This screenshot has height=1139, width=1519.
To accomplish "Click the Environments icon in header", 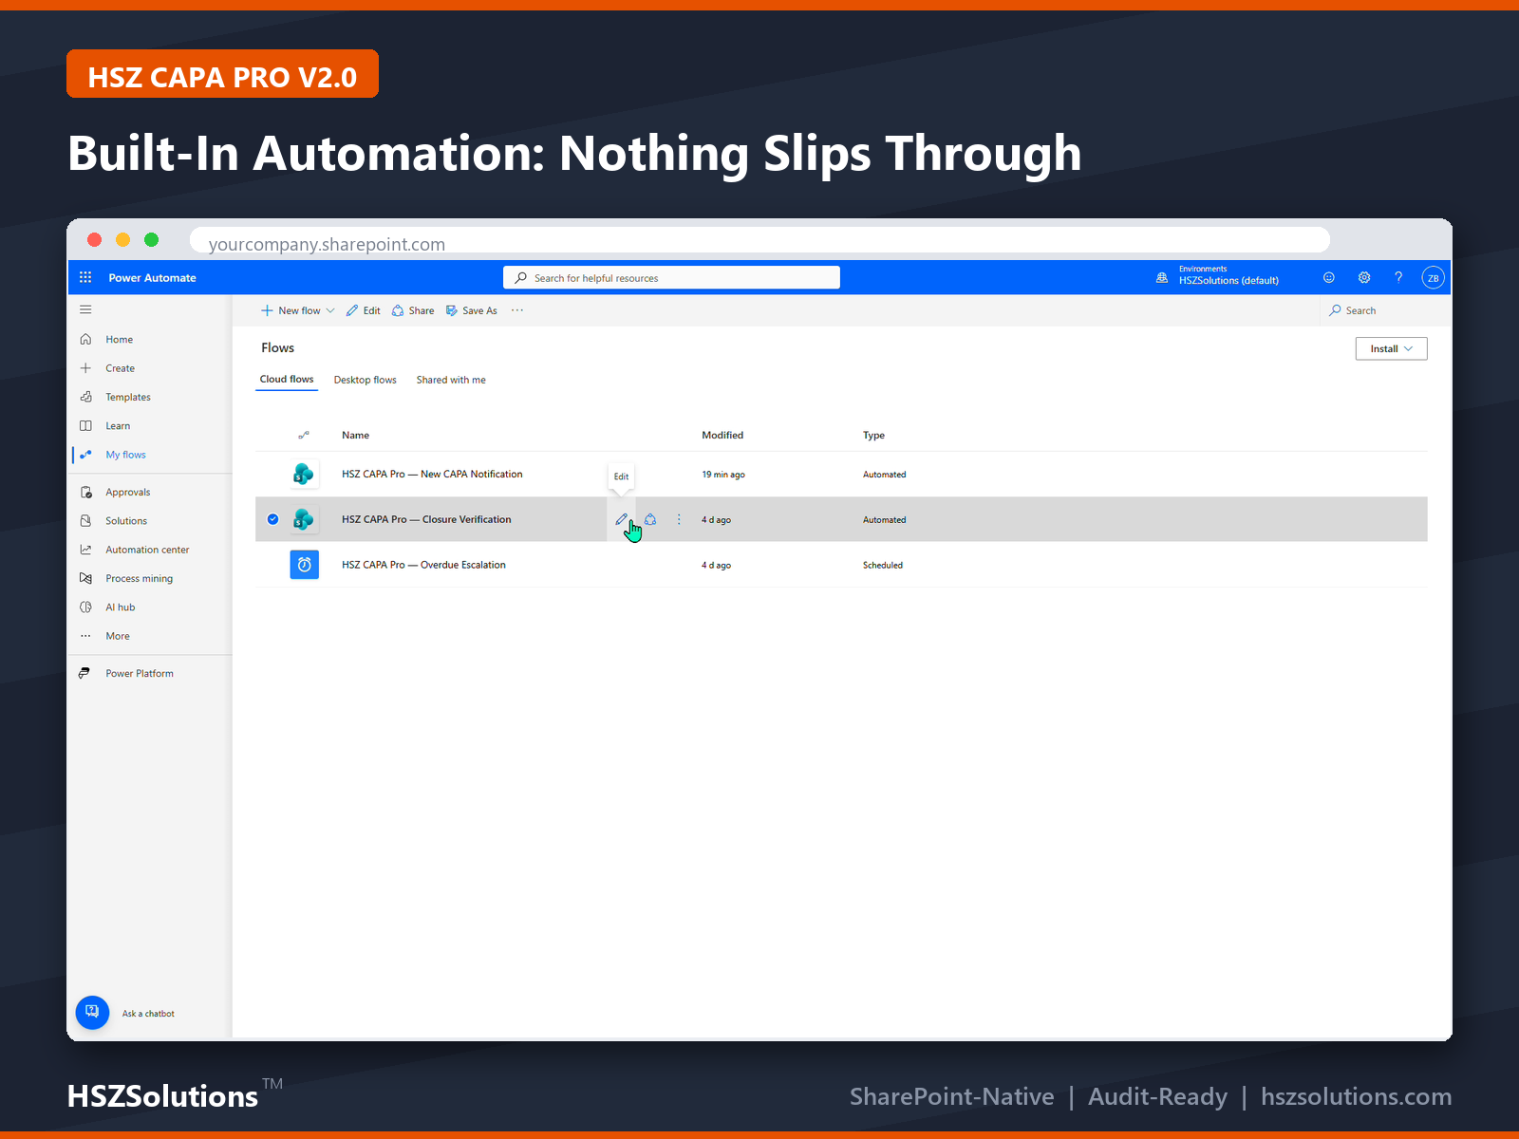I will point(1162,277).
